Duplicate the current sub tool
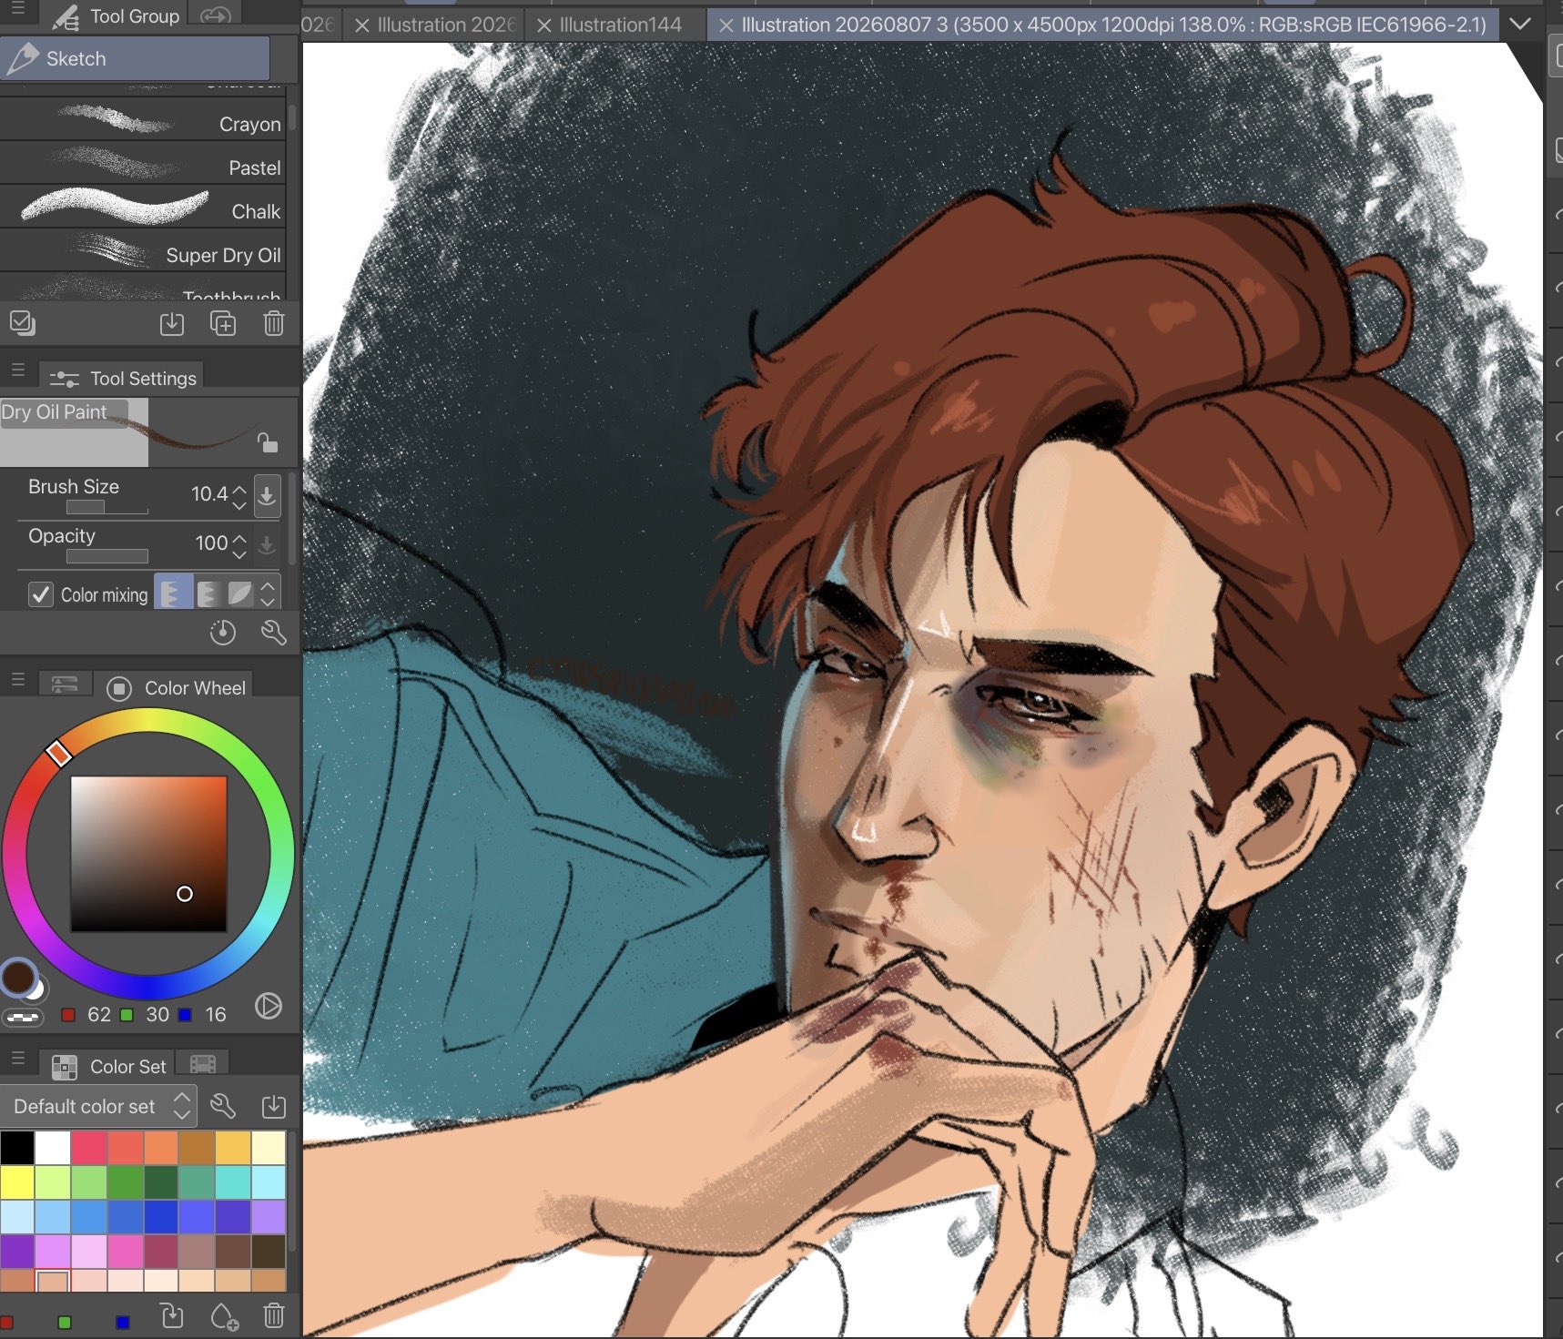1563x1339 pixels. coord(223,323)
